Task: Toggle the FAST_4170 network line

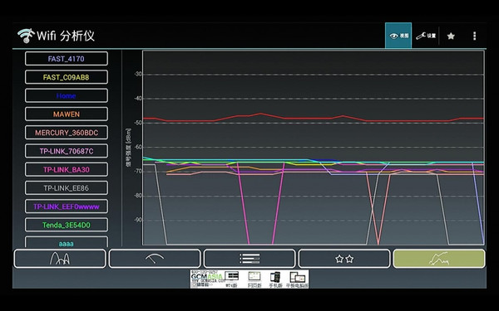Action: (x=67, y=59)
